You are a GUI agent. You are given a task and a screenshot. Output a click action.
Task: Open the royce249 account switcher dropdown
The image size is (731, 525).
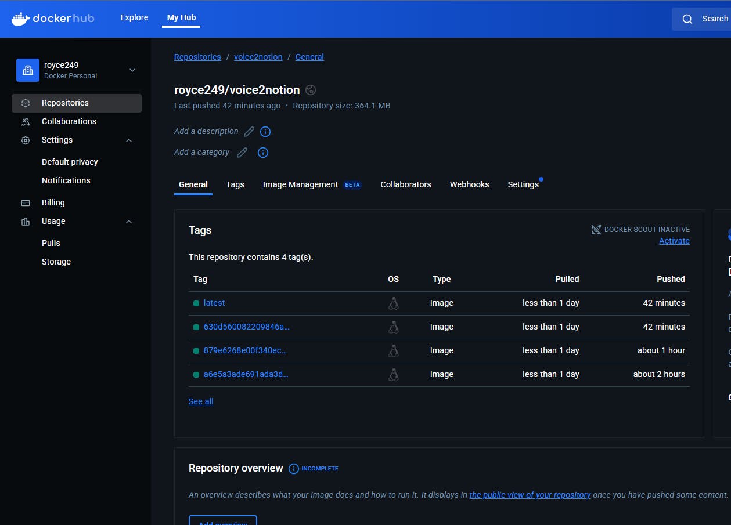pyautogui.click(x=132, y=70)
